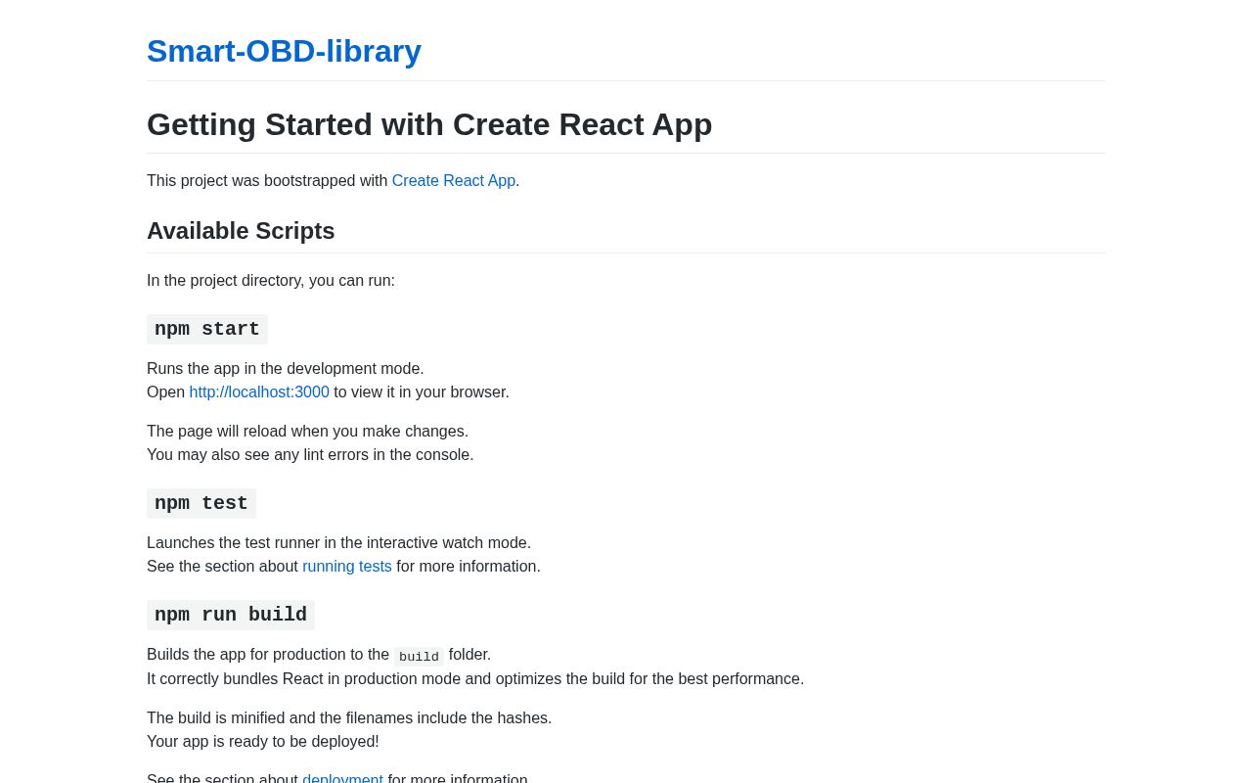Open the http://localhost:3000 link
Image resolution: width=1252 pixels, height=783 pixels.
pos(259,392)
